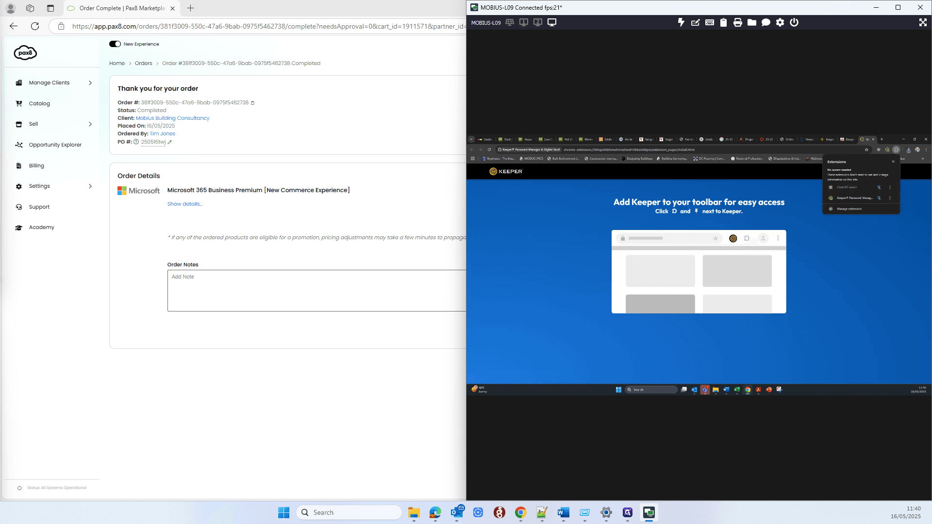Toggle fullscreen for the remote session
Image resolution: width=932 pixels, height=524 pixels.
click(923, 22)
